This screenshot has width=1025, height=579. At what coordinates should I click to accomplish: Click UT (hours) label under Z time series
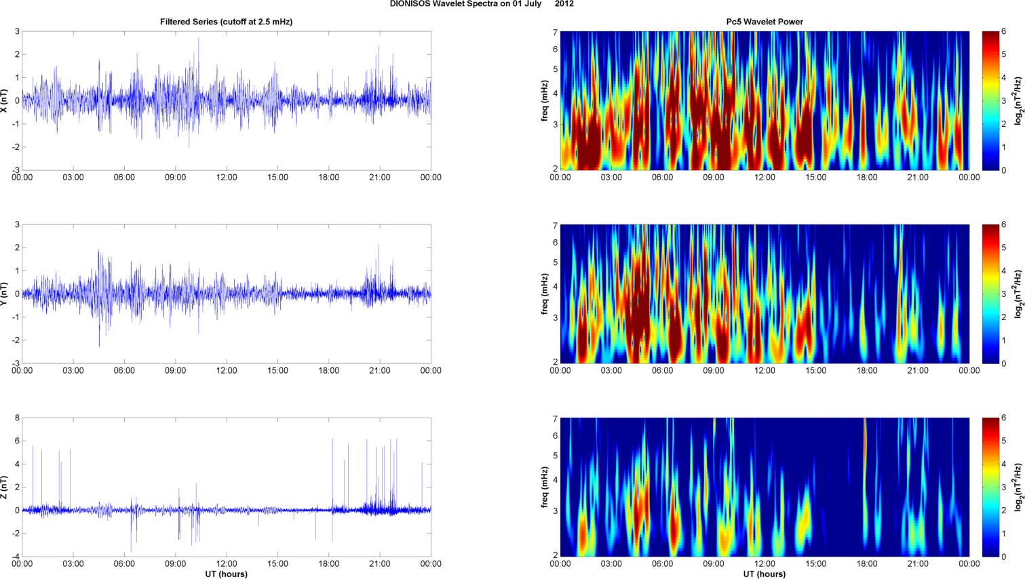[x=227, y=574]
